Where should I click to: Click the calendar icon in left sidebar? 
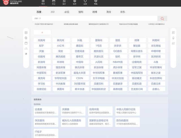26,43
